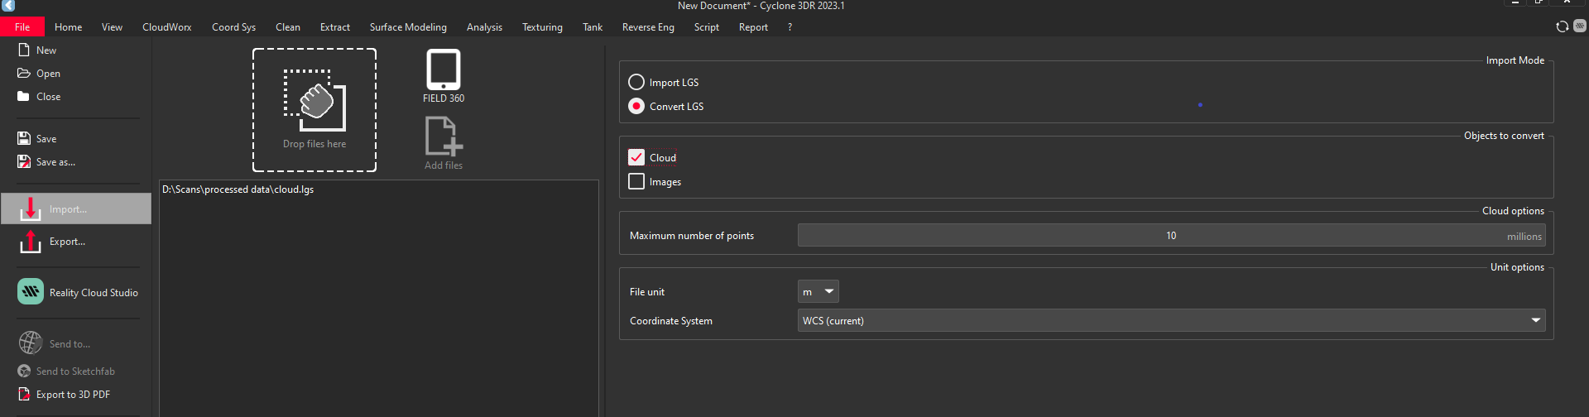
Task: Click the Send to Sketchfab icon
Action: (24, 371)
